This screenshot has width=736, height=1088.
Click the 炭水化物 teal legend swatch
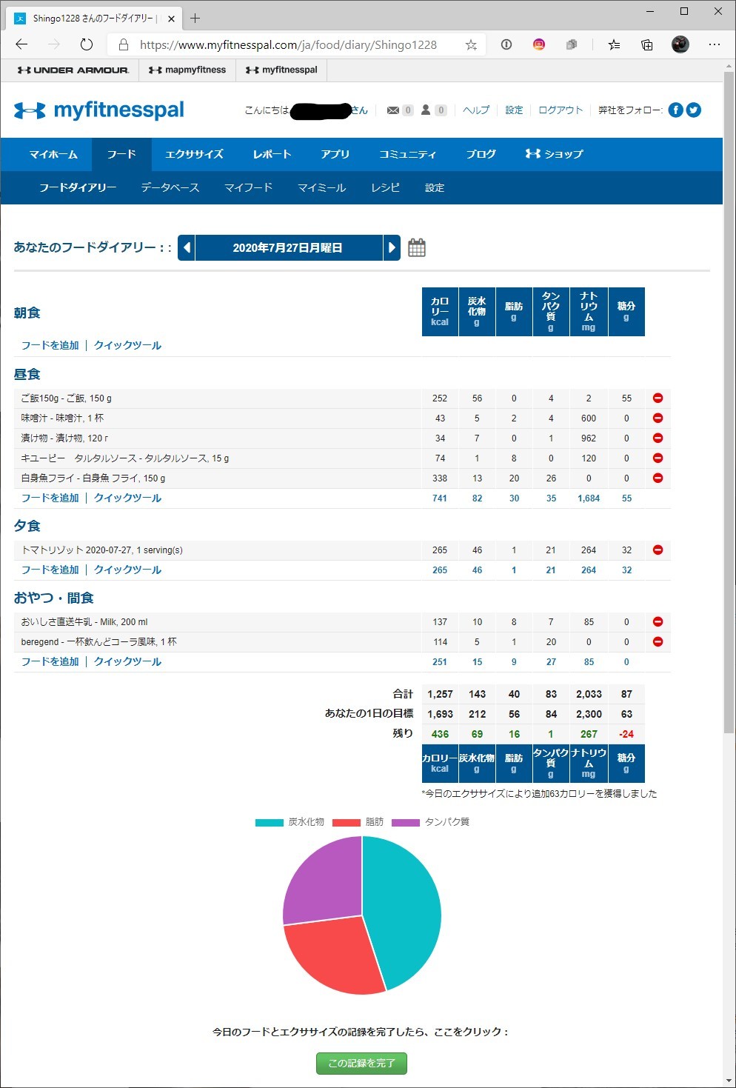click(270, 822)
